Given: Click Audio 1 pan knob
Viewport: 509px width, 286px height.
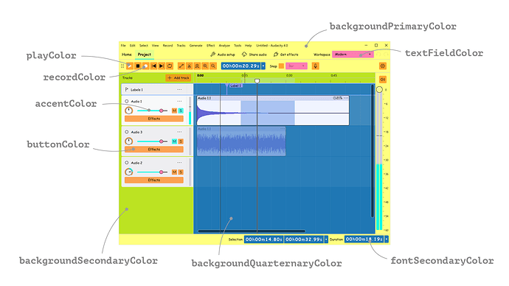Looking at the screenshot, I should 129,111.
